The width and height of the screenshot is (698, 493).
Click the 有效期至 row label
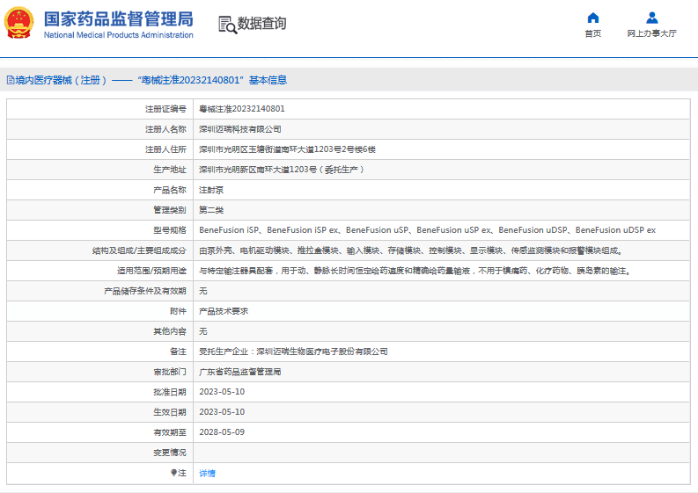pos(170,432)
